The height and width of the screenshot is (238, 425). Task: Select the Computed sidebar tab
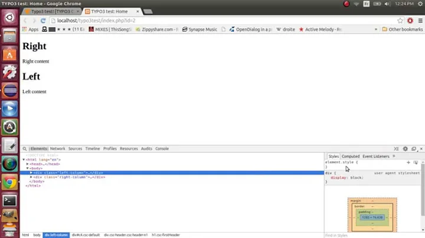[351, 156]
